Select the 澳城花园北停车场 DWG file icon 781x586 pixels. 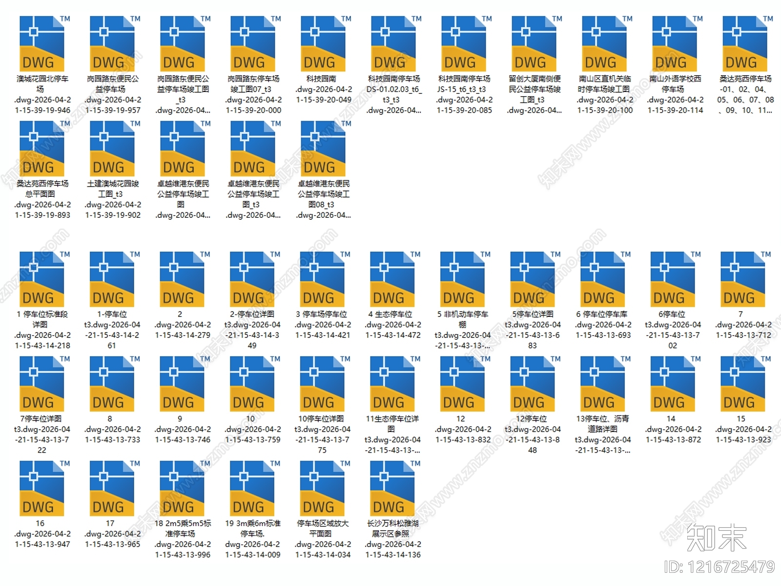pyautogui.click(x=42, y=43)
